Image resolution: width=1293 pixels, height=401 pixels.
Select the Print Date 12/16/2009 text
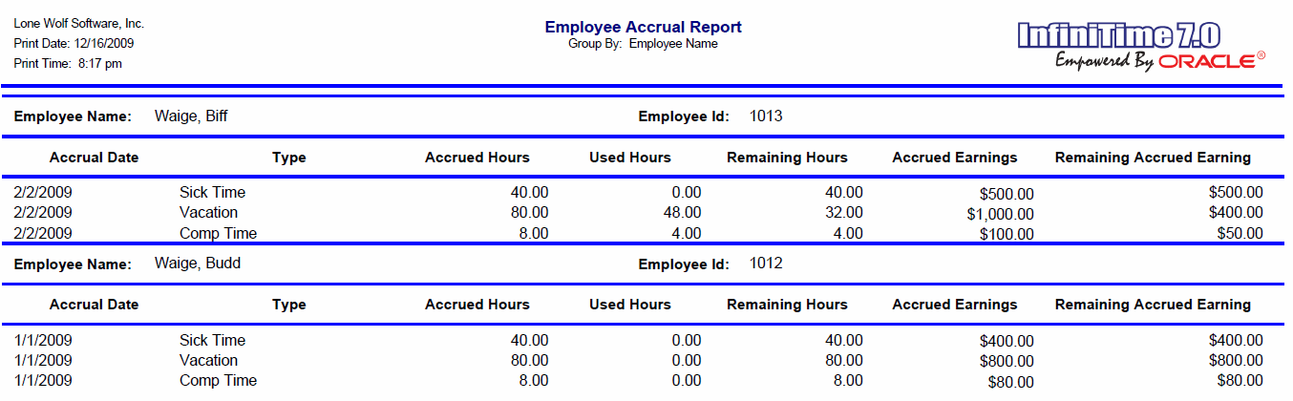(74, 44)
